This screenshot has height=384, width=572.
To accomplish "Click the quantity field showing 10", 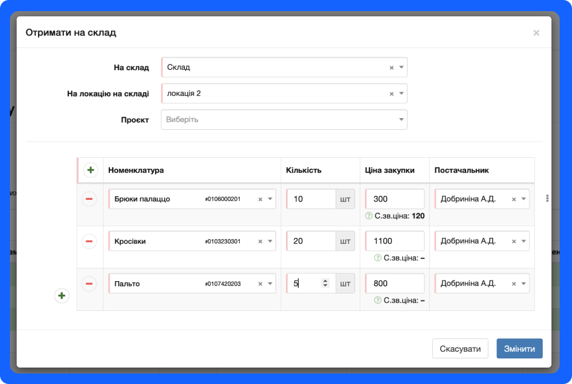I will pyautogui.click(x=312, y=199).
